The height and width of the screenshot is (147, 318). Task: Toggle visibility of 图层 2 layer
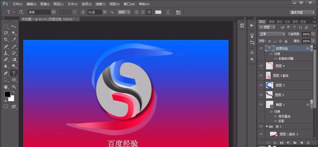coord(261,95)
